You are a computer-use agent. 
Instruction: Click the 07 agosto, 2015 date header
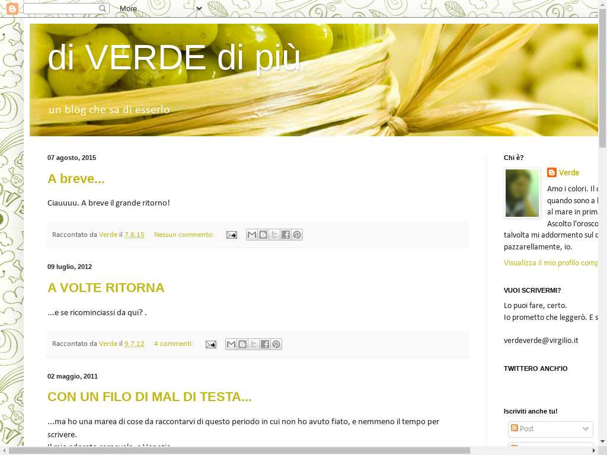[x=72, y=158]
